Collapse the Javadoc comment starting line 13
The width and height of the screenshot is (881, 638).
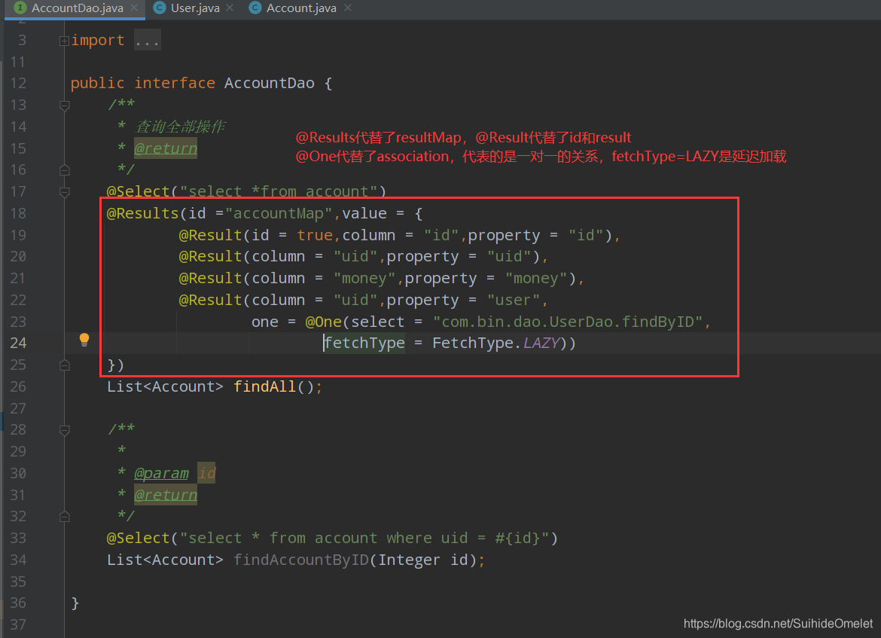pos(64,105)
